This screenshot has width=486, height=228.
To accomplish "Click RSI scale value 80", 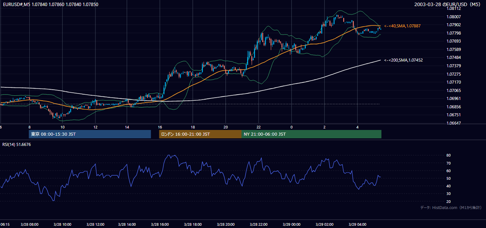I will point(448,155).
